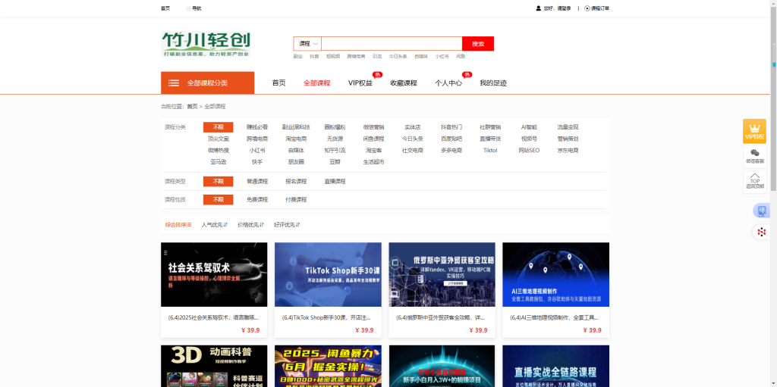Filter by 生活超市 category
Viewport: 777px width, 387px height.
[373, 162]
